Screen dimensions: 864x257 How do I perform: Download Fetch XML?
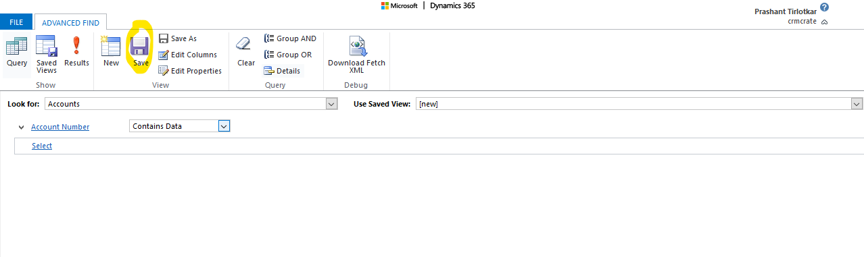point(356,54)
